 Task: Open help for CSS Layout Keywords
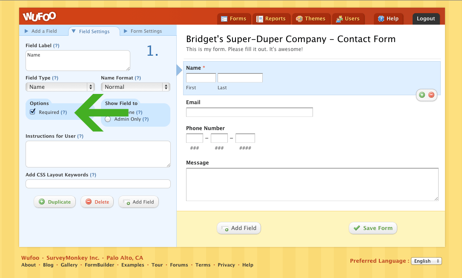pyautogui.click(x=93, y=175)
